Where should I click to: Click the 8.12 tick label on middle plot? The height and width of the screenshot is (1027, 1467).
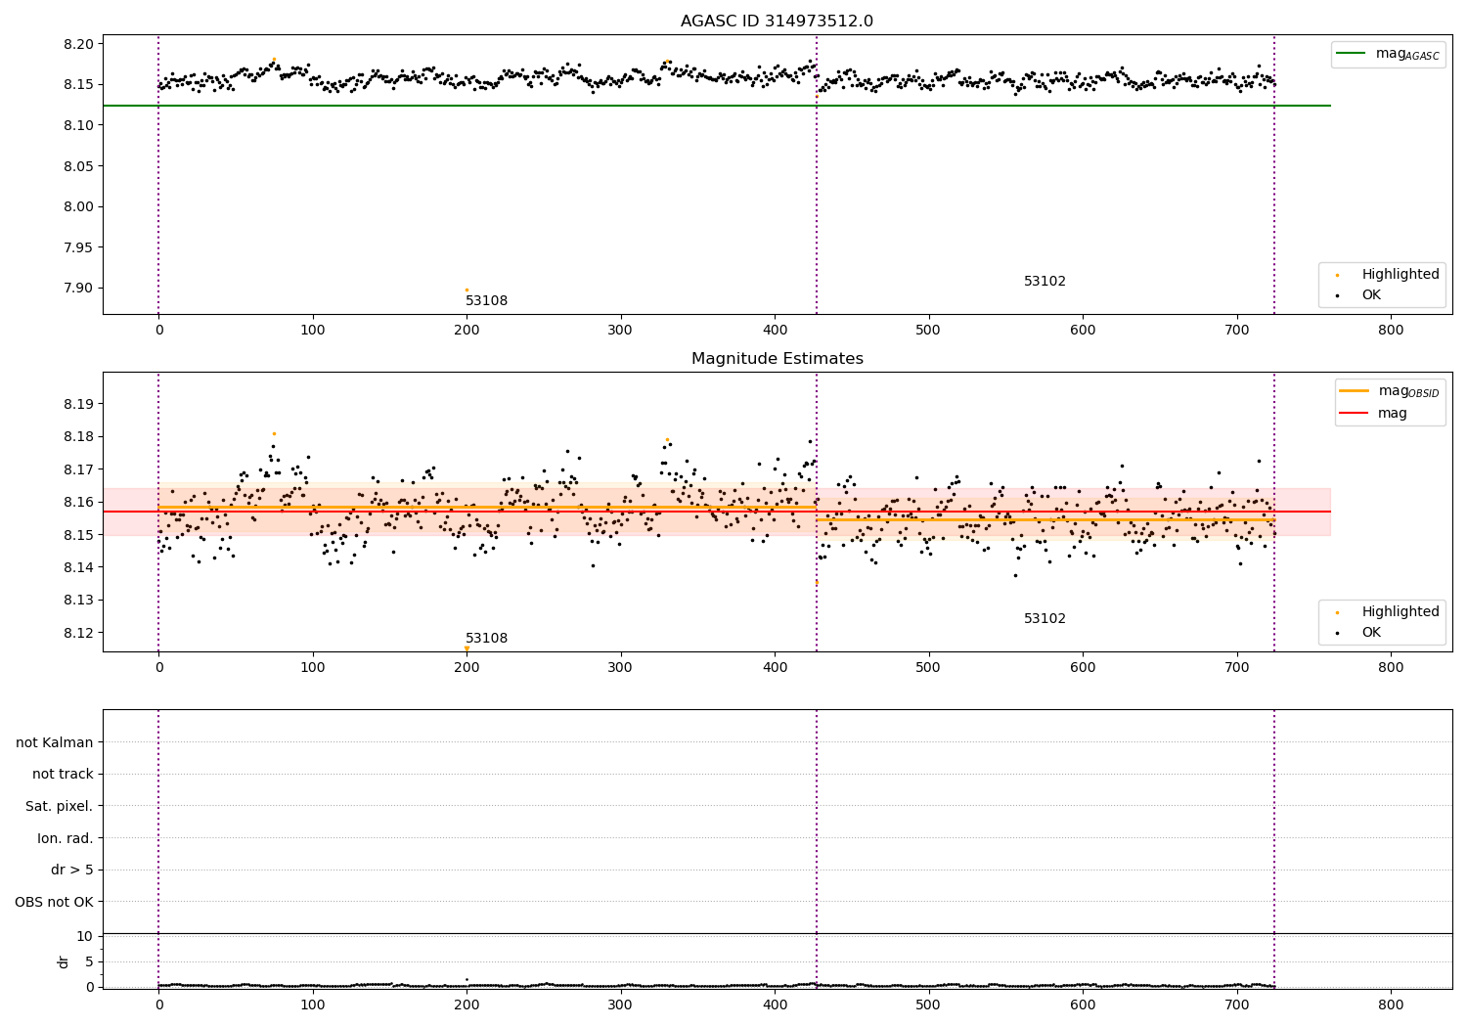tap(80, 633)
